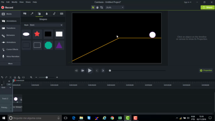Cut the selected timeline media

click(10, 77)
